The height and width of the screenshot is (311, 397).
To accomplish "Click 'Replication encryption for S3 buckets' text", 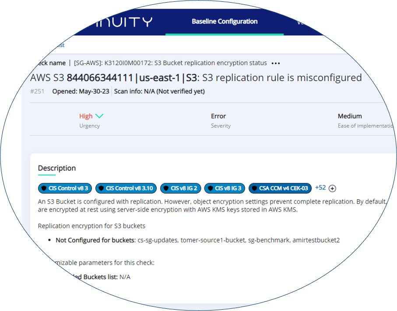I will [x=91, y=226].
